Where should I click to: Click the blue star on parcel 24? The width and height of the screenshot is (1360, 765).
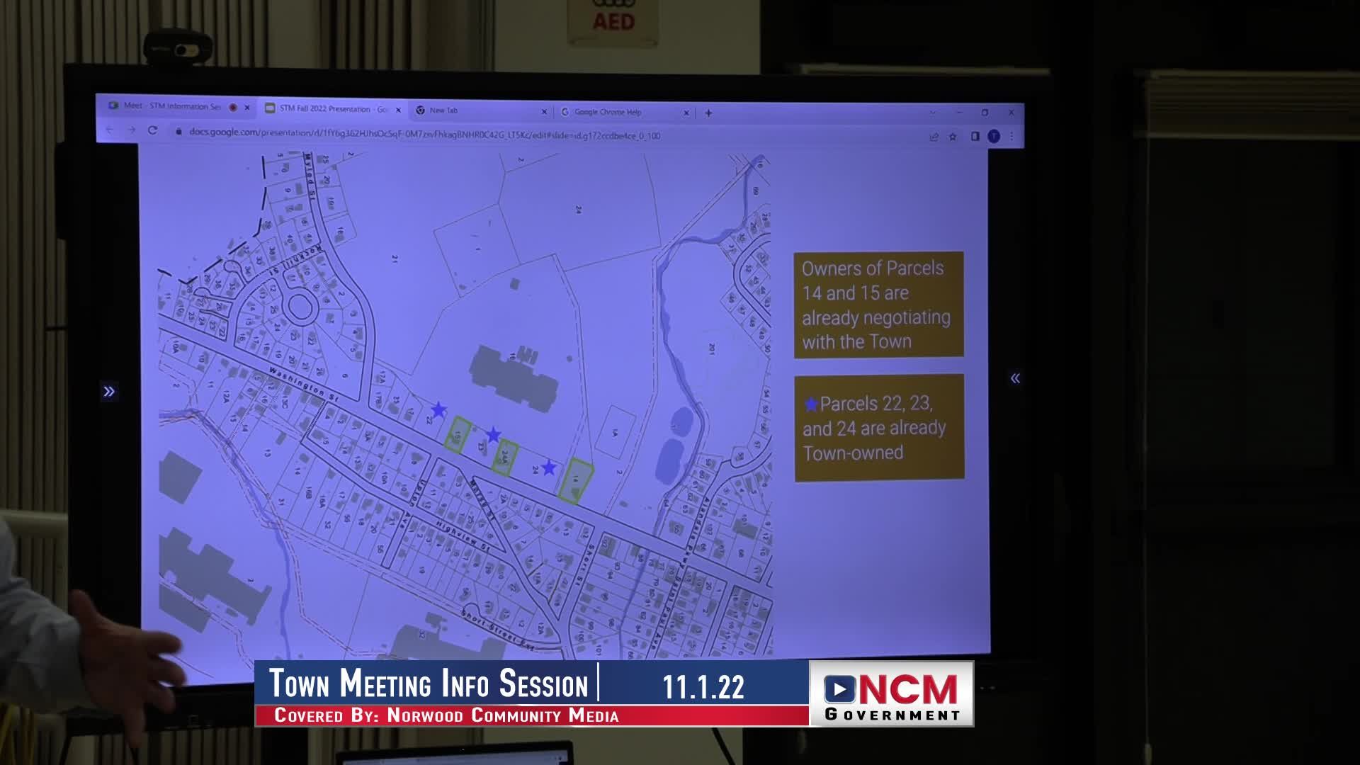pyautogui.click(x=548, y=467)
